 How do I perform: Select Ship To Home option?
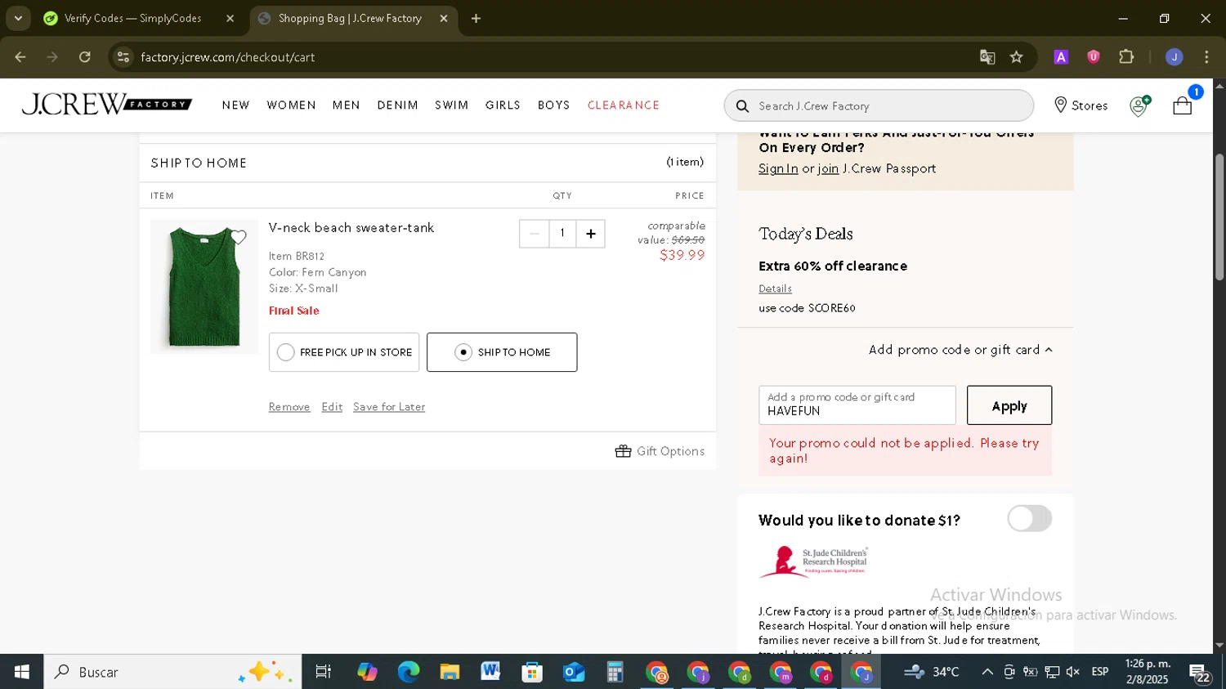tap(502, 352)
